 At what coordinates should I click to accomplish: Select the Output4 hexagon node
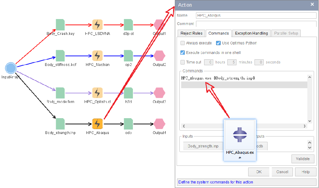pyautogui.click(x=159, y=124)
